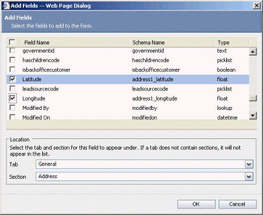Select the haschildrencode field name

pyautogui.click(x=41, y=60)
